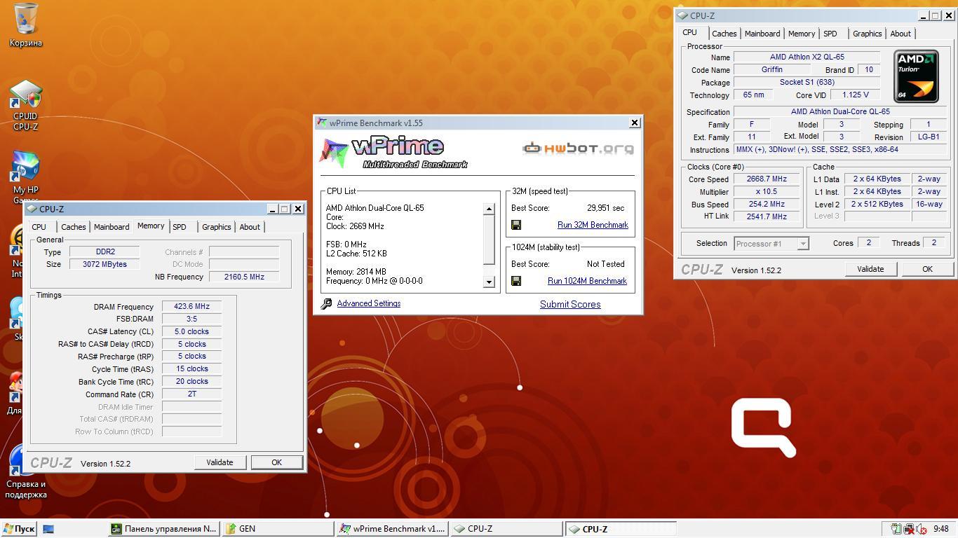Click the AMD Turion 64 logo in CPU-Z
The image size is (958, 538).
[916, 76]
